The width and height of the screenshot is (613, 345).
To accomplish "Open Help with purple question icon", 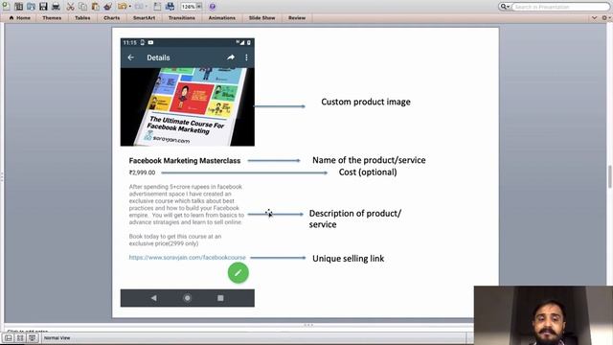I will pos(213,7).
